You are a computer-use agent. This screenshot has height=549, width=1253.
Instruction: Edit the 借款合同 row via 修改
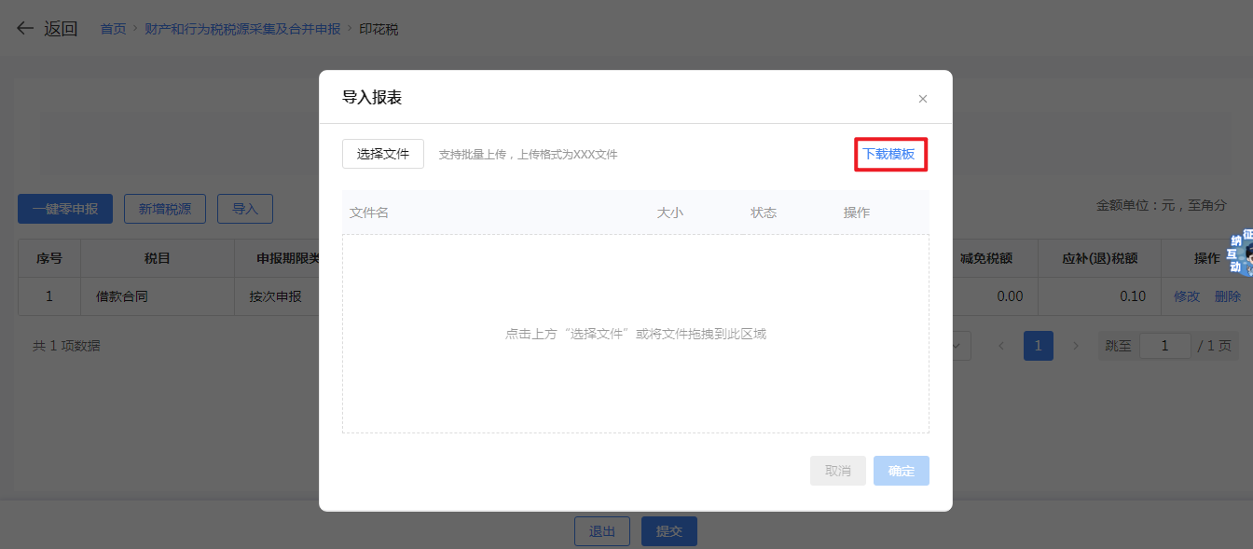[x=1186, y=296]
